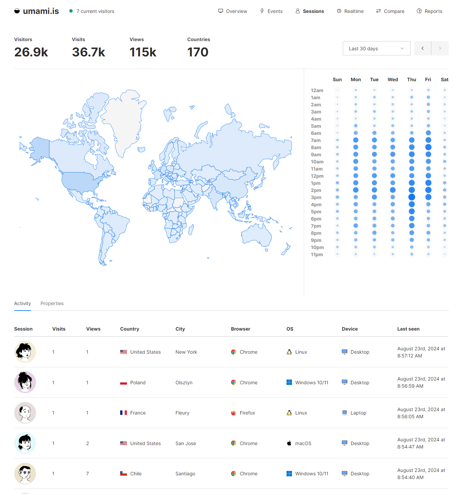
Task: Expand the Last 30 days dropdown
Action: tap(376, 49)
